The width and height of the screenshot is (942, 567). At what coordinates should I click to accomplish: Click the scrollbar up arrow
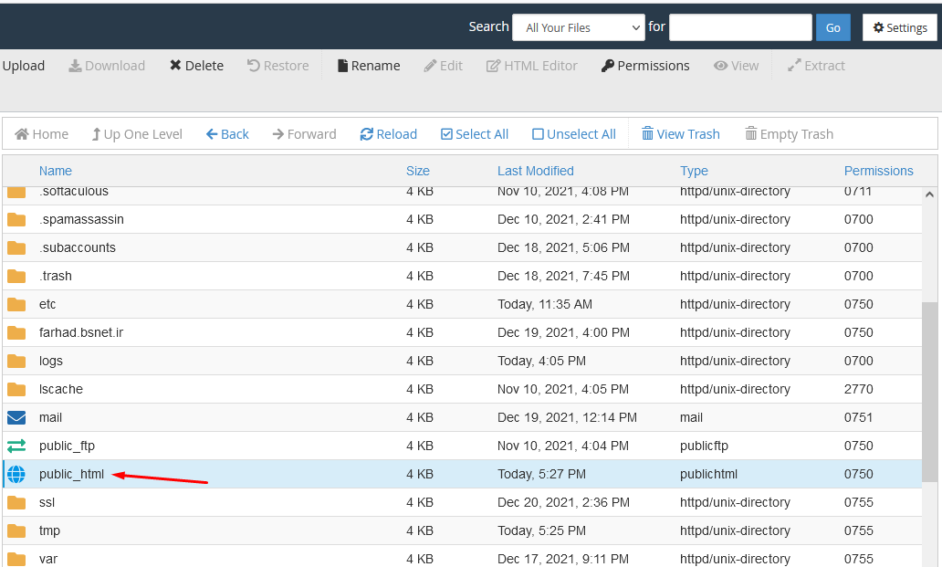(x=929, y=194)
